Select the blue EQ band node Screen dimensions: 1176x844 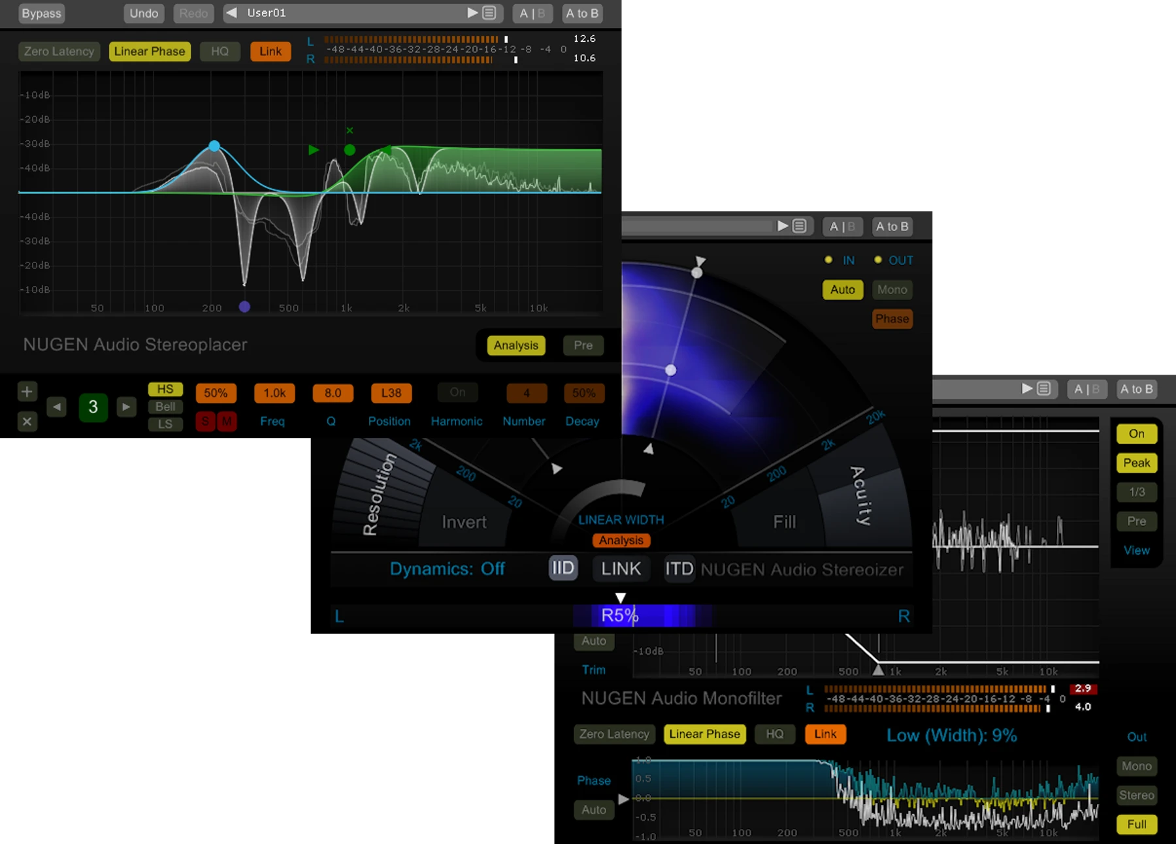[x=214, y=146]
